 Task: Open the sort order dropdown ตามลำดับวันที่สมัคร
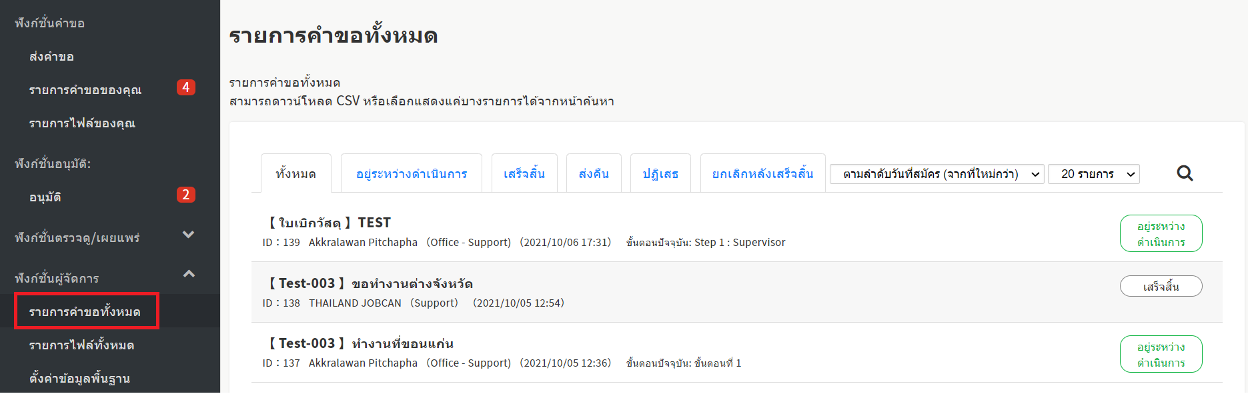(936, 174)
